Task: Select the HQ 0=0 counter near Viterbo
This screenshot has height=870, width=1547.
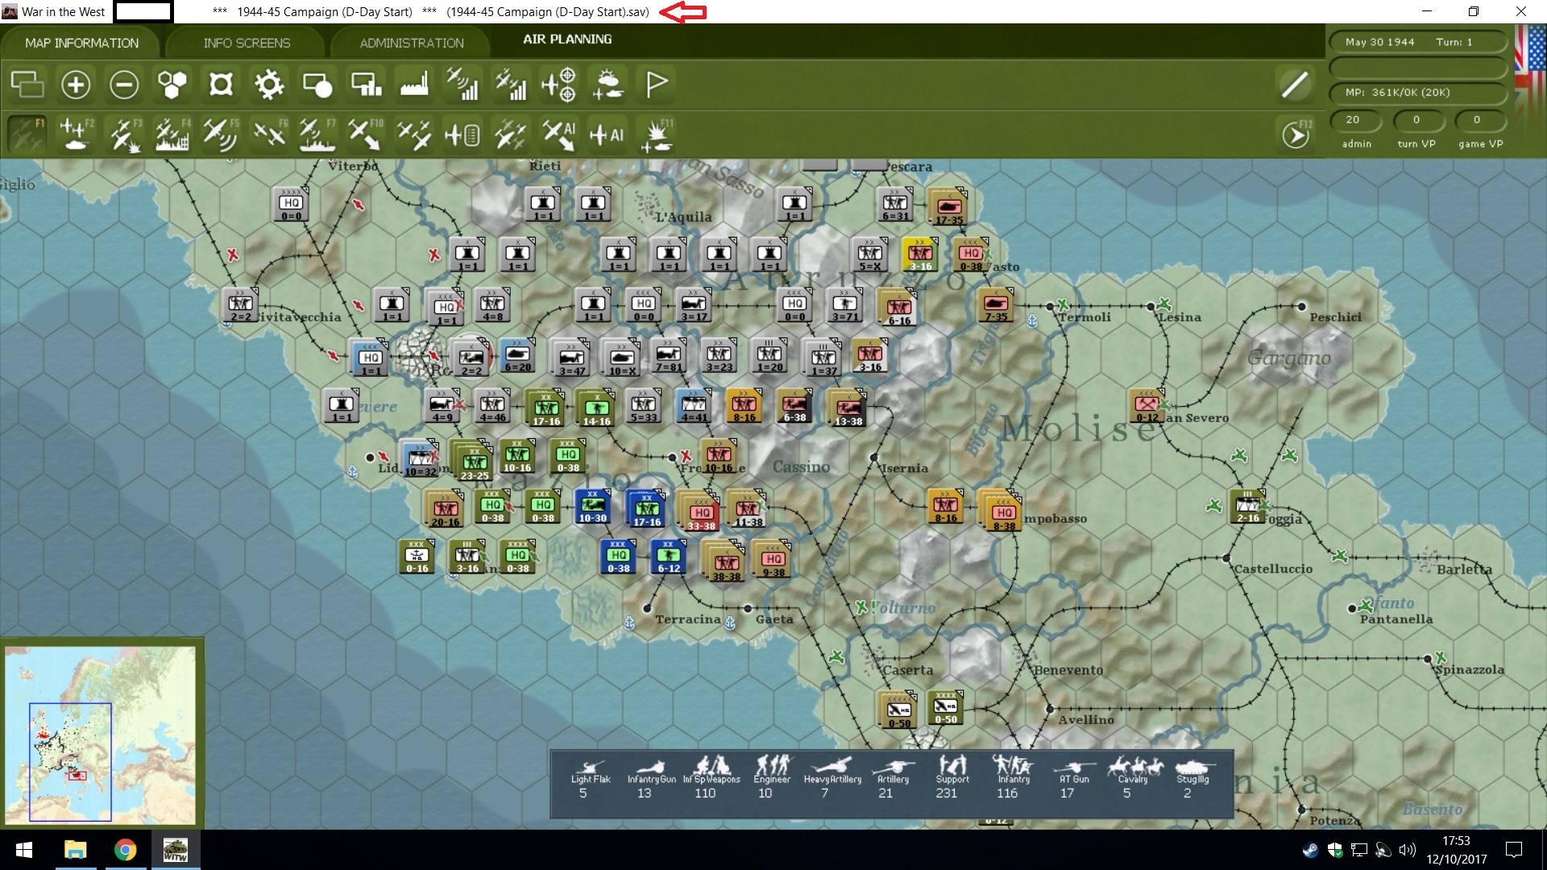Action: [292, 205]
